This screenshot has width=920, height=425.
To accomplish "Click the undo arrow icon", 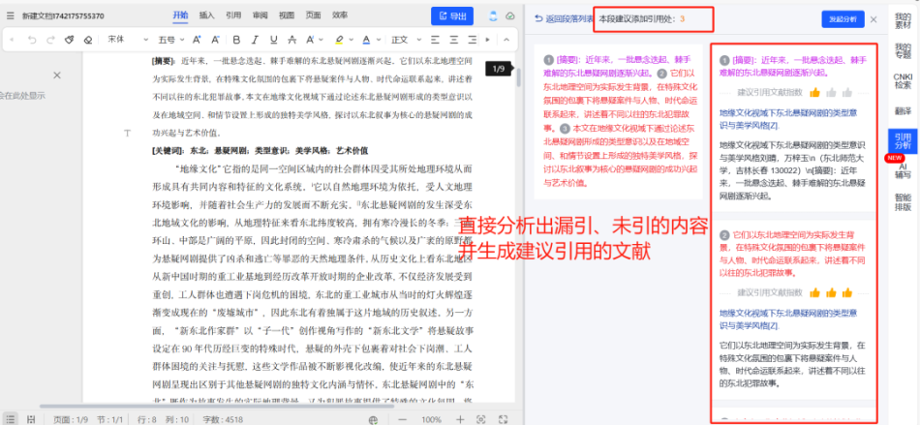I will click(x=31, y=40).
